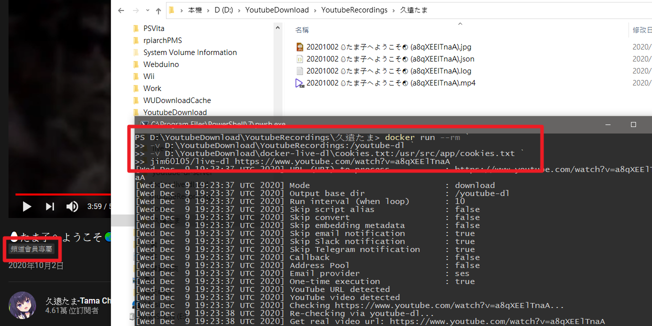The height and width of the screenshot is (326, 652).
Task: Select D (D:) in address breadcrumb
Action: point(223,10)
